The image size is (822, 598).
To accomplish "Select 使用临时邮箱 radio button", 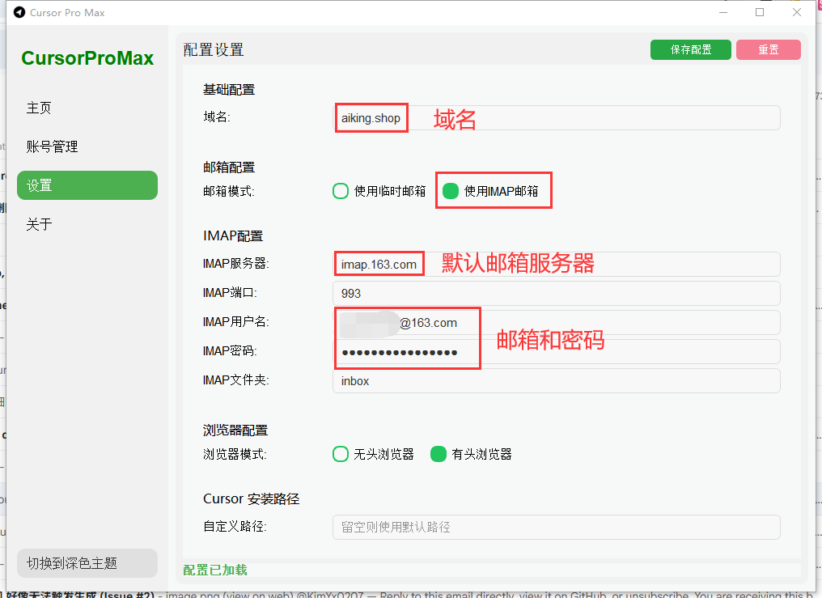I will [x=341, y=191].
